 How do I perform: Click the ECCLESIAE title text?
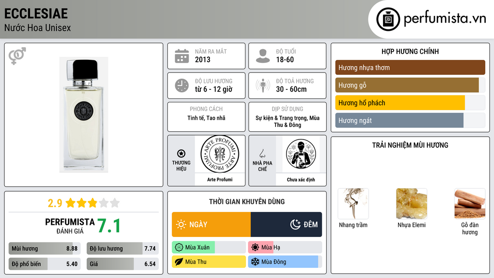click(36, 14)
